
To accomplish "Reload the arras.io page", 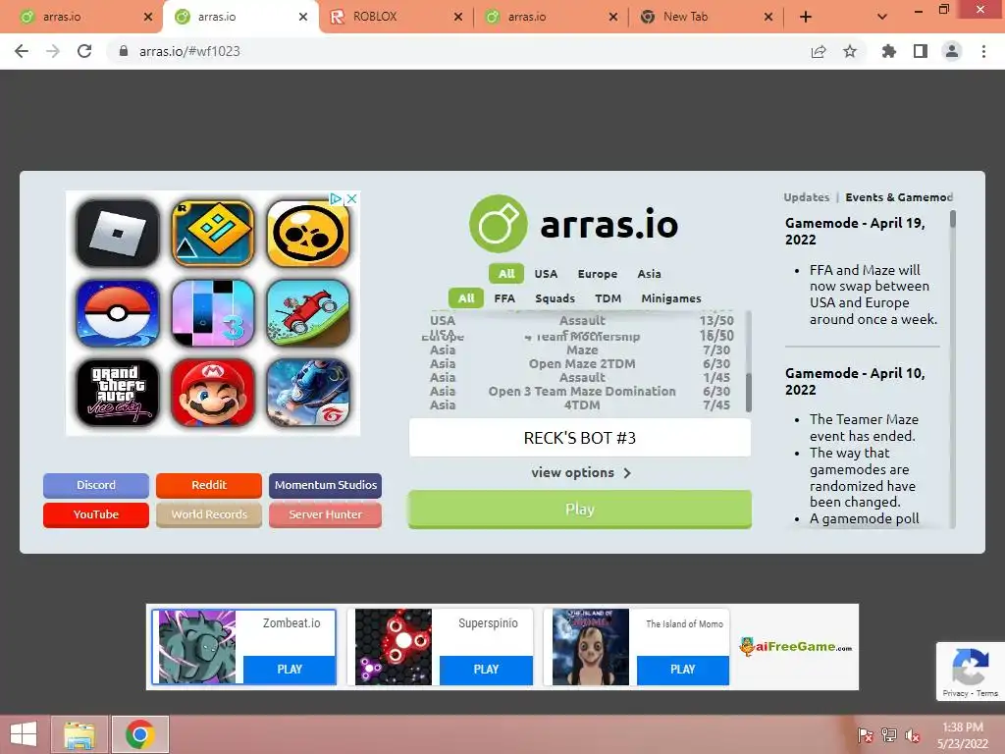I will click(x=84, y=51).
